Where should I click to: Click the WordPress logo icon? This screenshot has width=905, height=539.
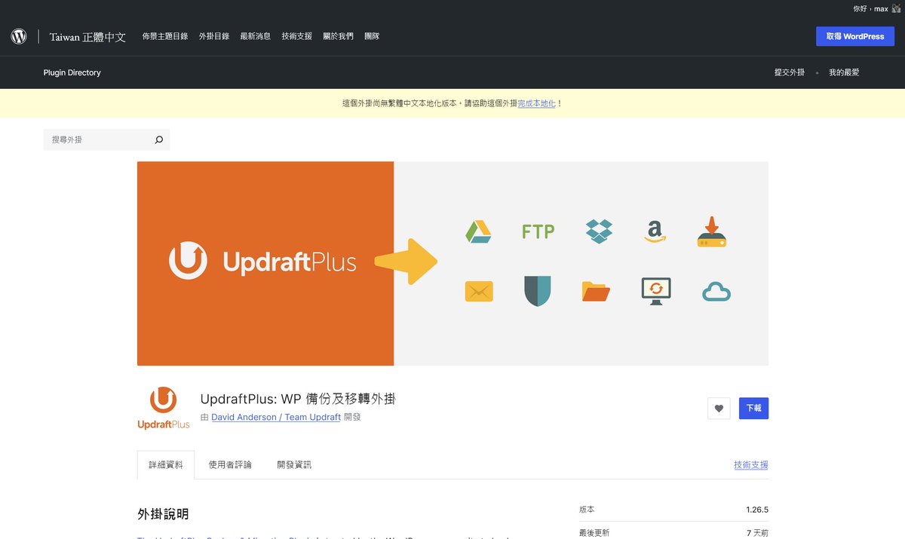pos(19,36)
